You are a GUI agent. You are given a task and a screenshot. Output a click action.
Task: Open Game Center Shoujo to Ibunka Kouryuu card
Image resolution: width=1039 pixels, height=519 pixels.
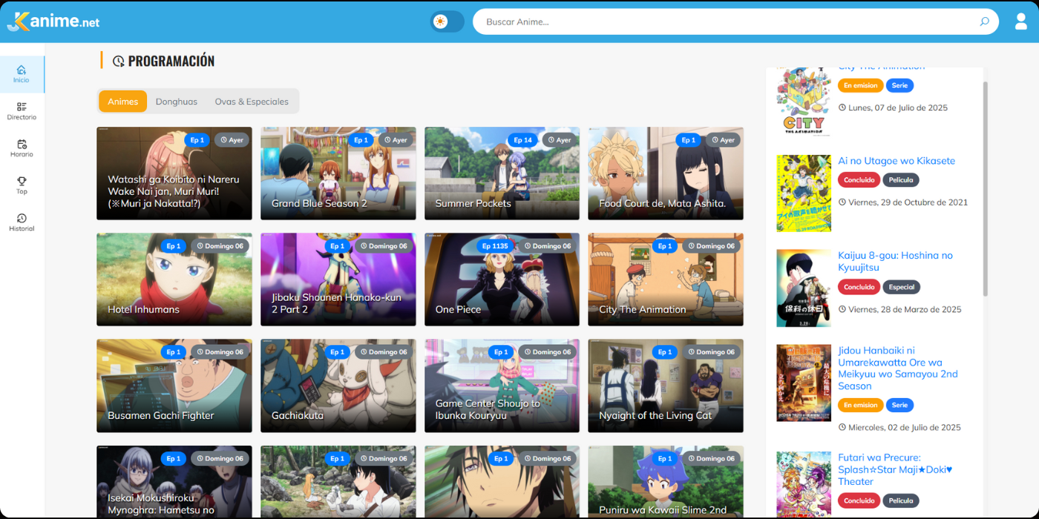point(502,386)
